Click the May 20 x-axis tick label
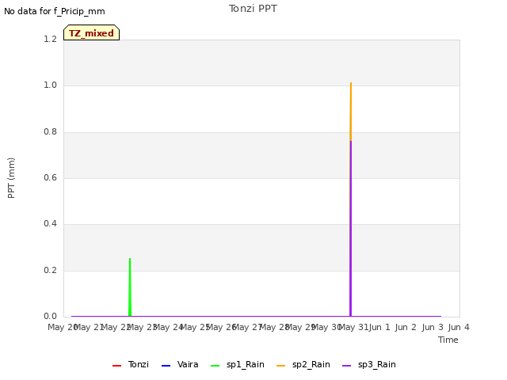This screenshot has height=380, width=507. [x=63, y=327]
